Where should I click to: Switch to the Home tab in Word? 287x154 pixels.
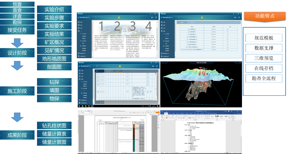(166, 113)
